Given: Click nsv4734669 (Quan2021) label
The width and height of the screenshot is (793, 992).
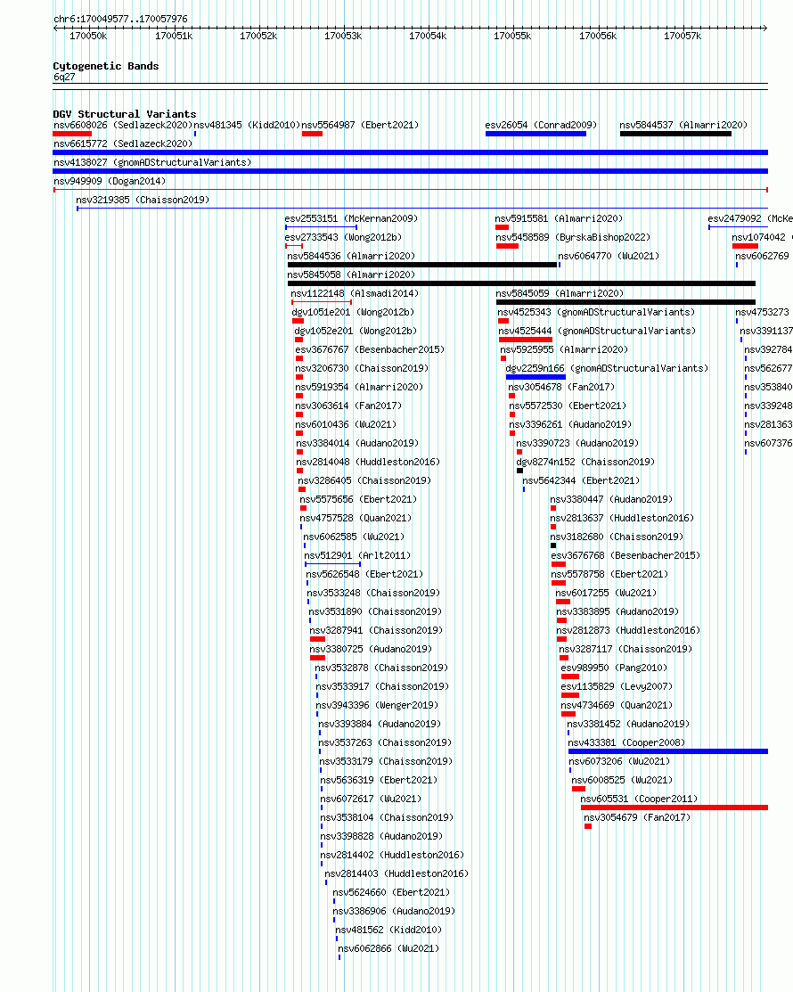Looking at the screenshot, I should pyautogui.click(x=617, y=705).
